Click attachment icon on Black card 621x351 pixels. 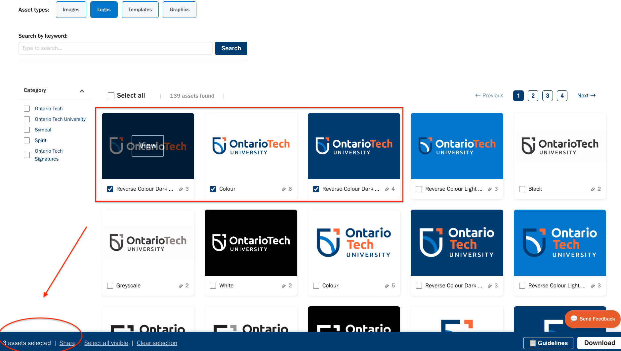tap(593, 189)
